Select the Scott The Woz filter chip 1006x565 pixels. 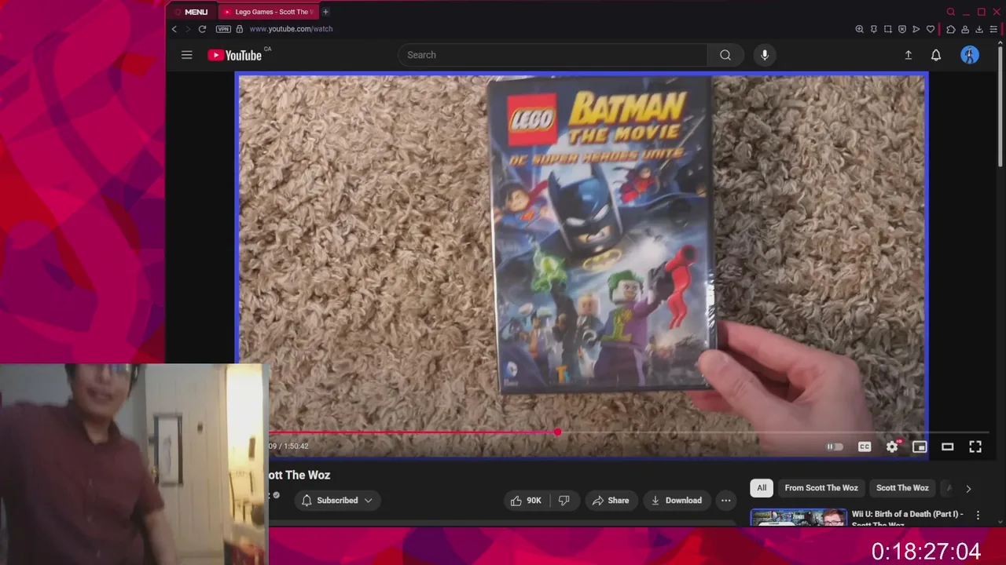[902, 488]
